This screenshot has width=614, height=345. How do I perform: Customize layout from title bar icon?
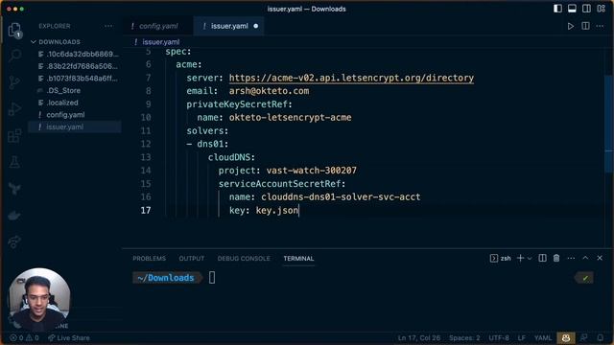click(x=602, y=9)
